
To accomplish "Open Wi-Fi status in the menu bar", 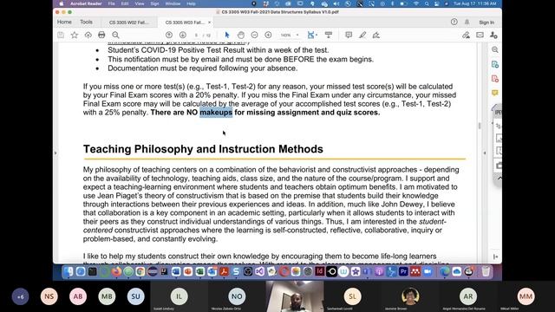I will (416, 3).
